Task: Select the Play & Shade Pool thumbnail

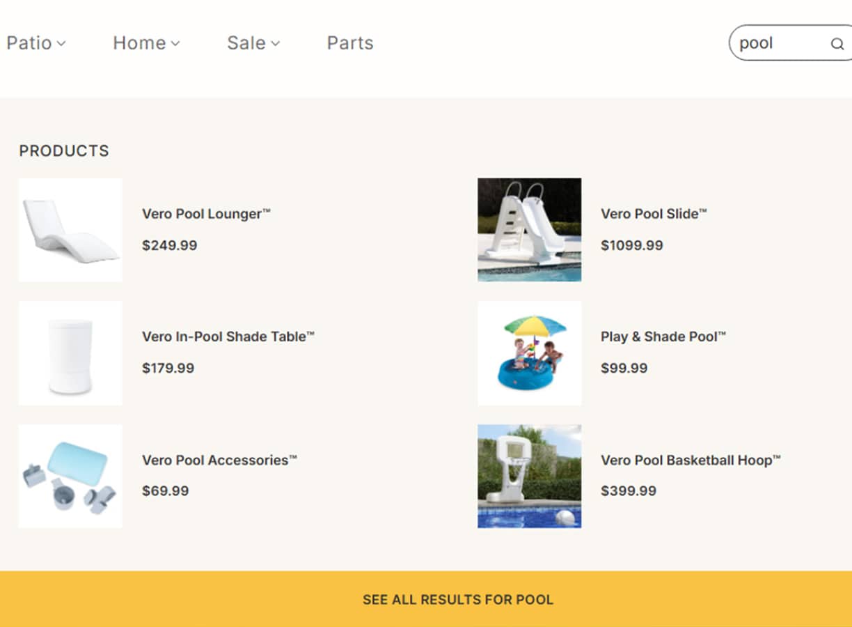Action: 529,353
